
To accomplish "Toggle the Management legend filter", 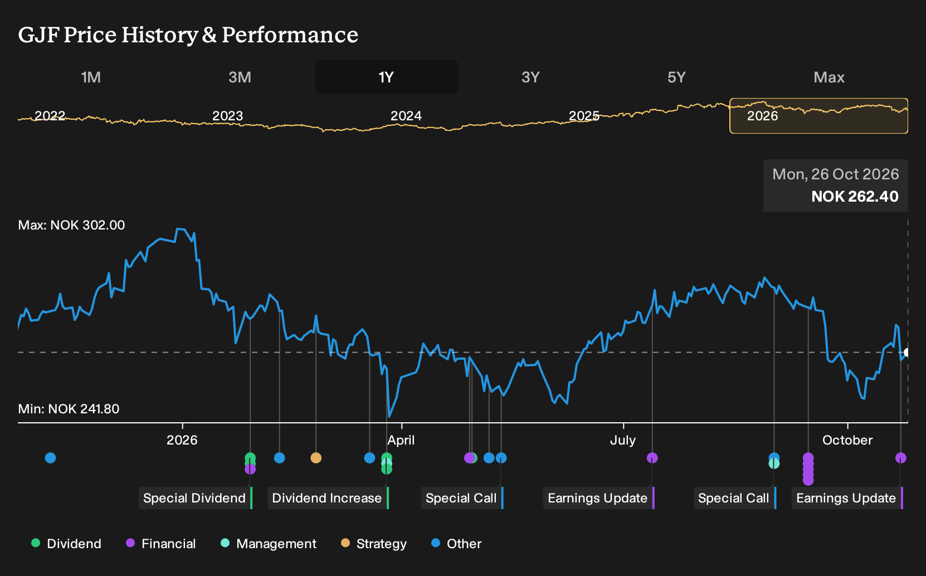I will 269,544.
